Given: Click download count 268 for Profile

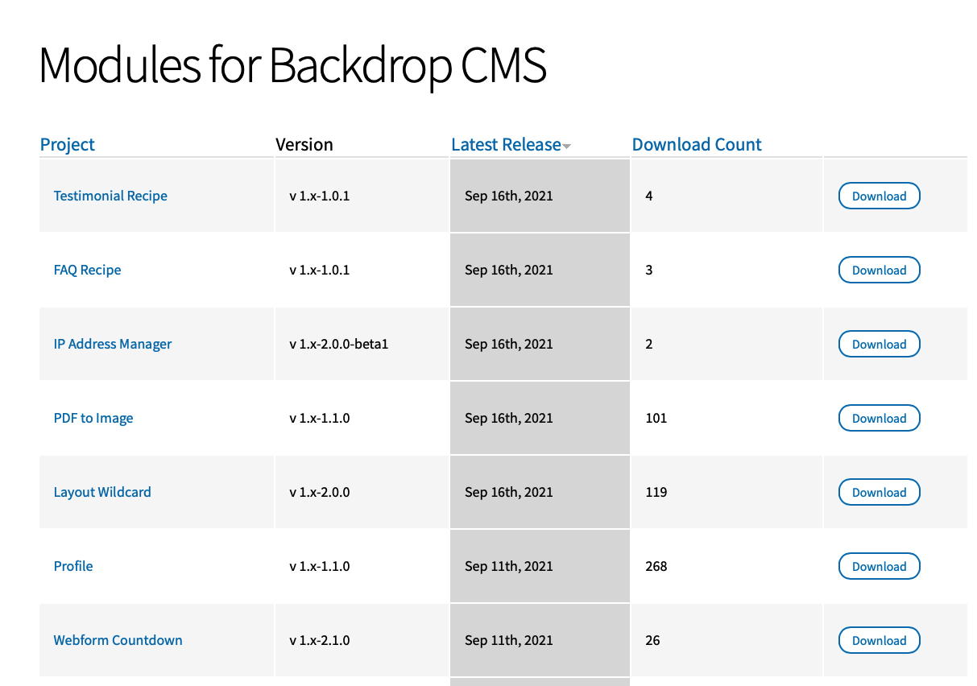Looking at the screenshot, I should coord(656,566).
